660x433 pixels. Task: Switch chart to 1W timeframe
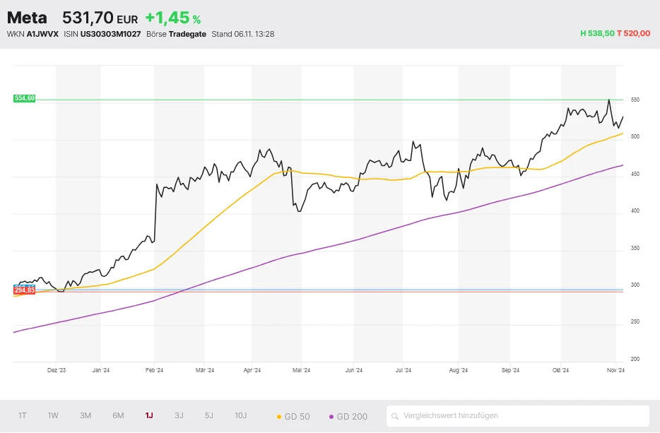(53, 415)
